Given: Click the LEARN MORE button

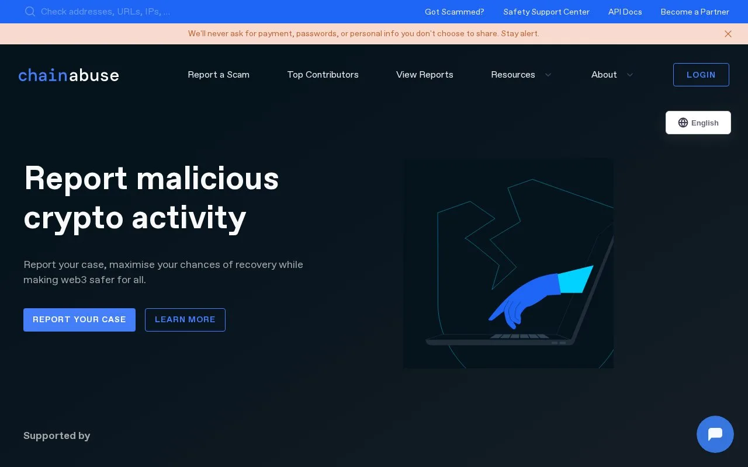Looking at the screenshot, I should point(185,320).
